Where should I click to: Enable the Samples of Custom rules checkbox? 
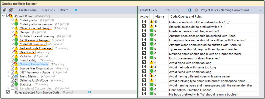pyautogui.click(x=13, y=88)
